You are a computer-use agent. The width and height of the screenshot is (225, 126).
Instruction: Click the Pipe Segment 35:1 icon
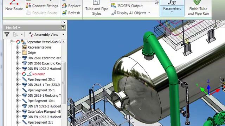pos(24,79)
